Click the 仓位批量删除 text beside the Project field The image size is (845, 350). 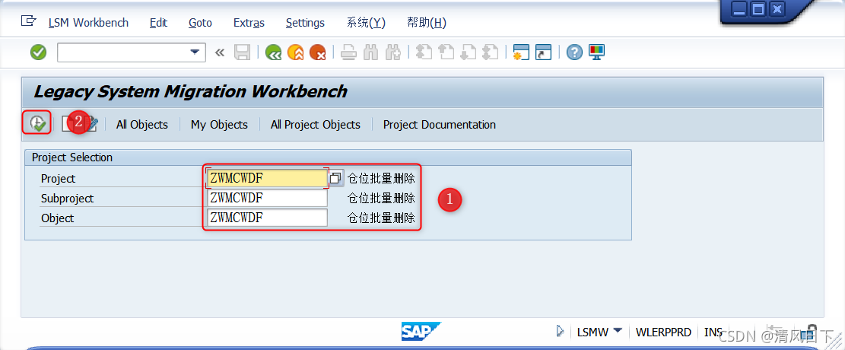pos(381,178)
